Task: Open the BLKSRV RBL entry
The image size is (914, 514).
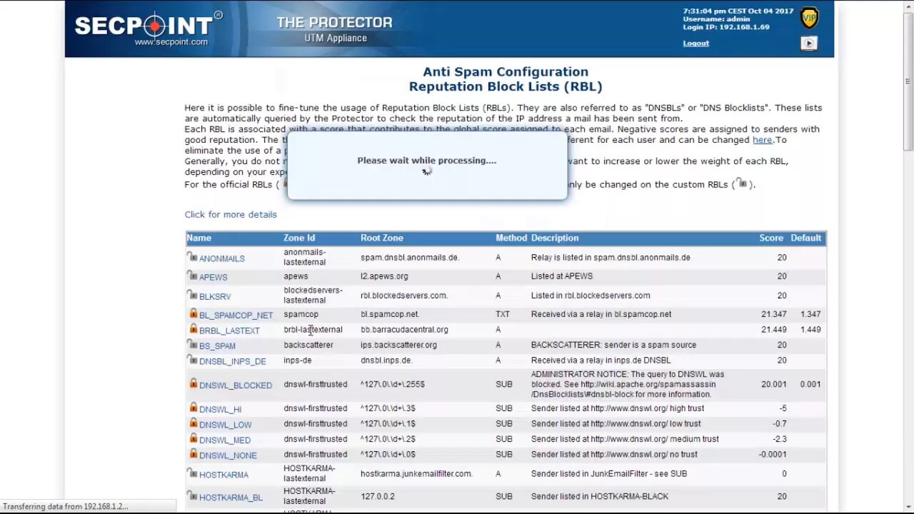Action: point(215,296)
